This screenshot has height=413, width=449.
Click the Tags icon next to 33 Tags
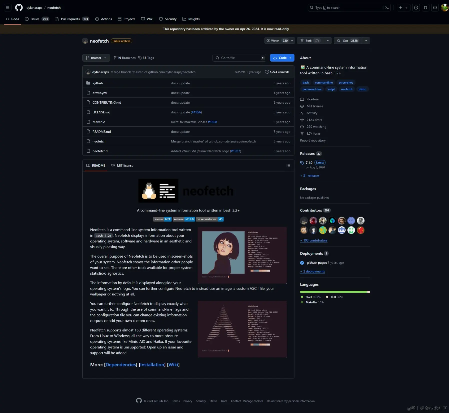click(140, 58)
